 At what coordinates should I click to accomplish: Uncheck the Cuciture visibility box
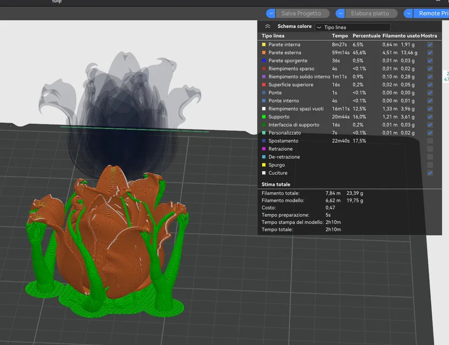point(430,173)
